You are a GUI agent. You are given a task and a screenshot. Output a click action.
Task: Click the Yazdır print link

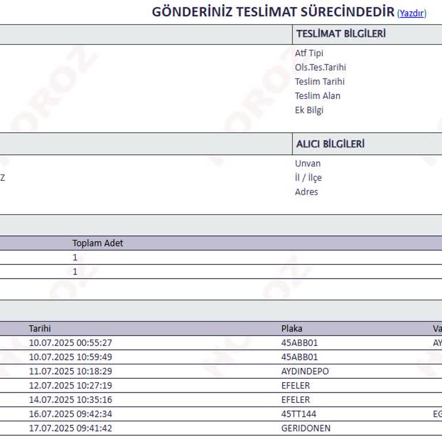pos(411,13)
